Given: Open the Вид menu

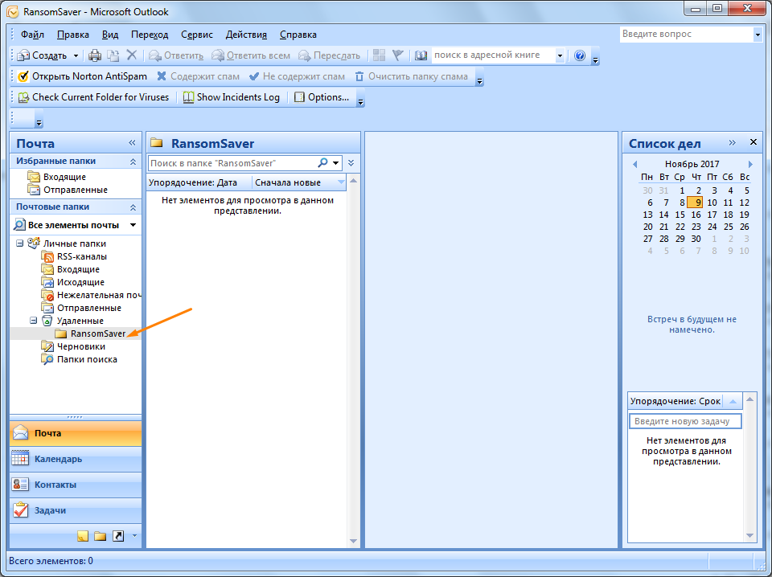Looking at the screenshot, I should pos(110,35).
